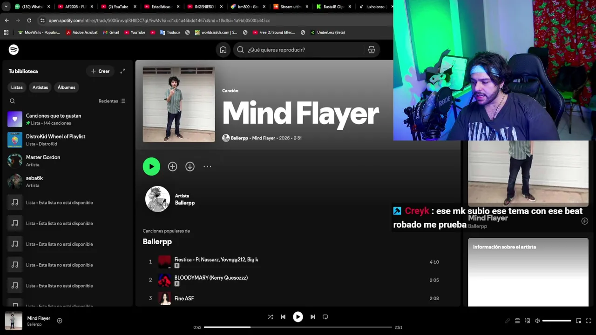Open the MoeWalls bookmark
This screenshot has width=596, height=335.
39,33
